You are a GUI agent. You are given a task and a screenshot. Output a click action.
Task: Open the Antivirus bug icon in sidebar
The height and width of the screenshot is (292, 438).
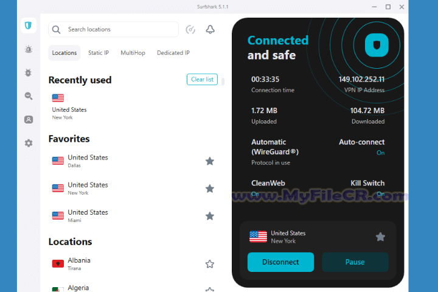[x=28, y=72]
